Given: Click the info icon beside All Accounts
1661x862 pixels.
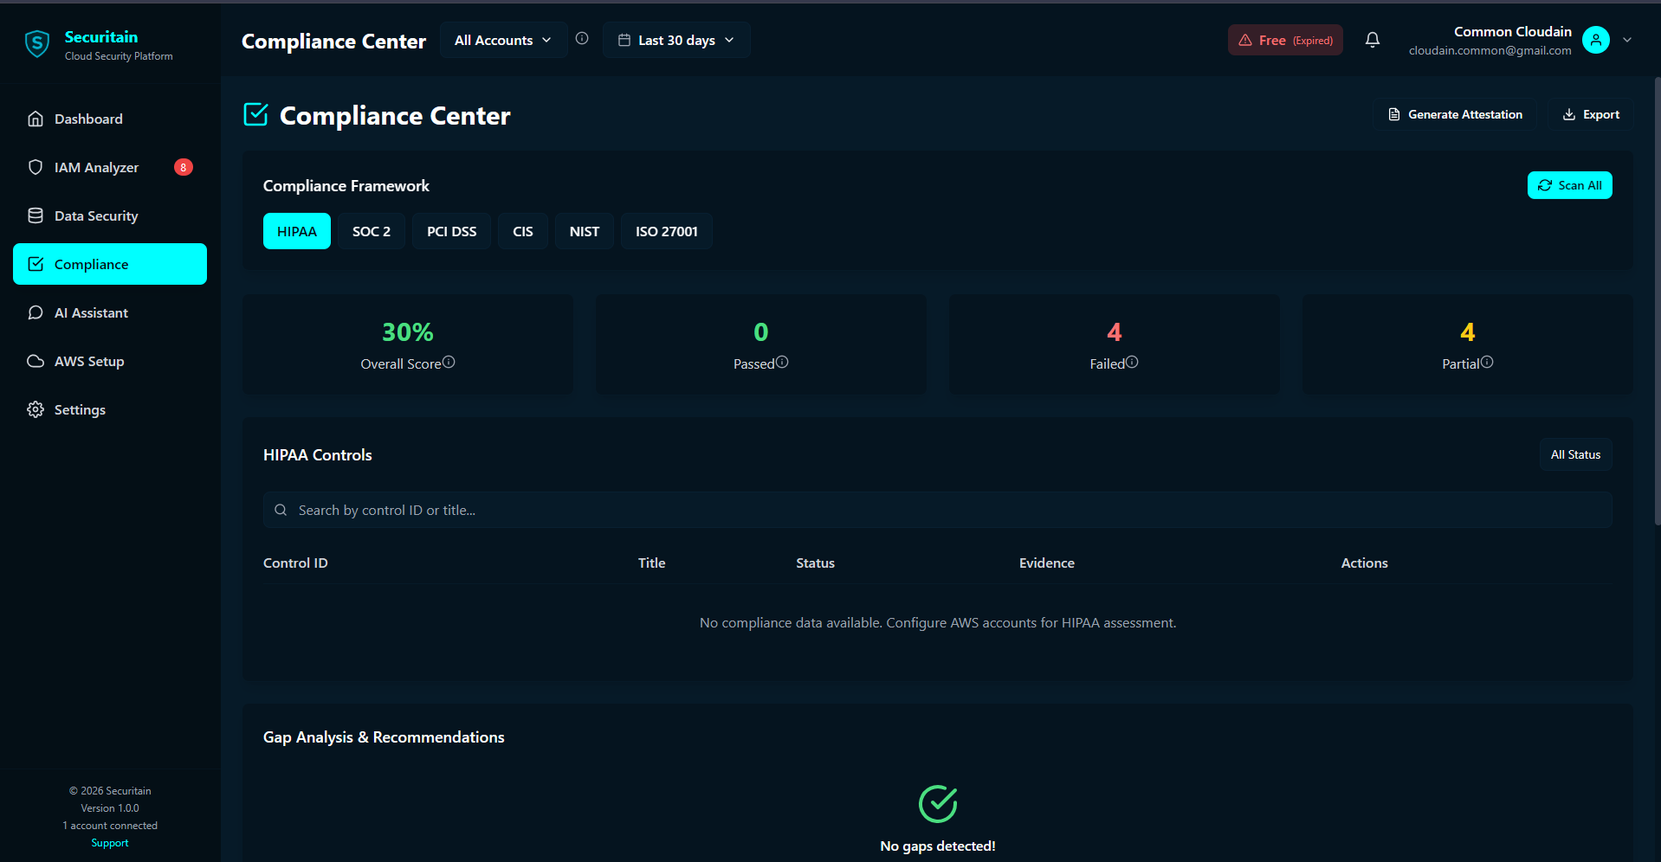Looking at the screenshot, I should 582,38.
